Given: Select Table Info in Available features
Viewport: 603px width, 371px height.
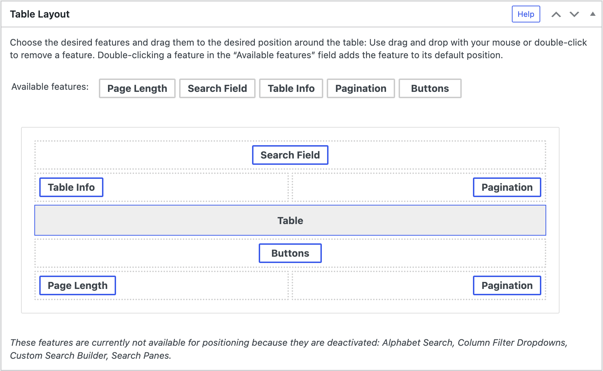Looking at the screenshot, I should 291,88.
